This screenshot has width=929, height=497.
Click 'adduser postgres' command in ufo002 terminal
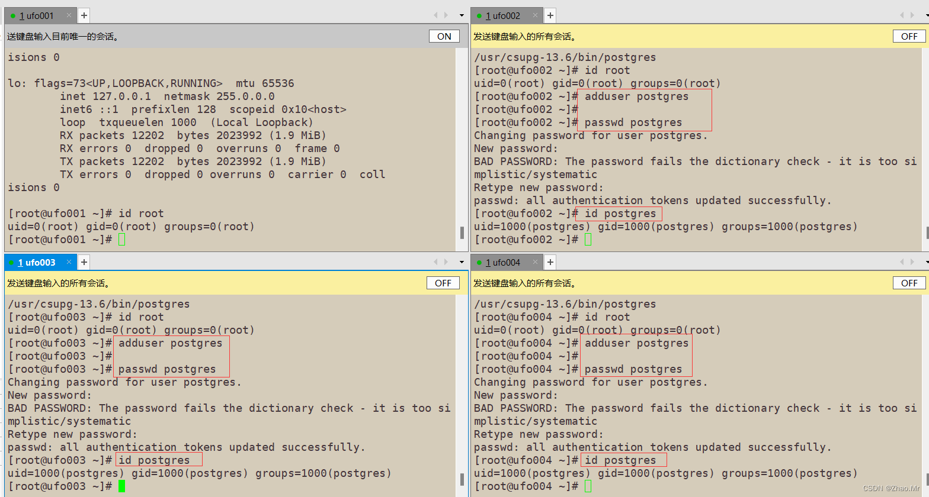point(637,96)
